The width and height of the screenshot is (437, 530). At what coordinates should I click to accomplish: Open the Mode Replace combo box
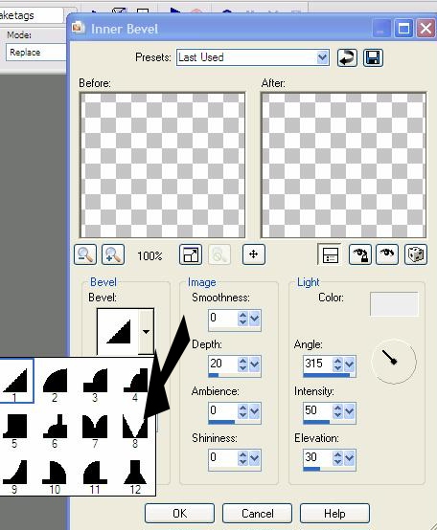35,53
